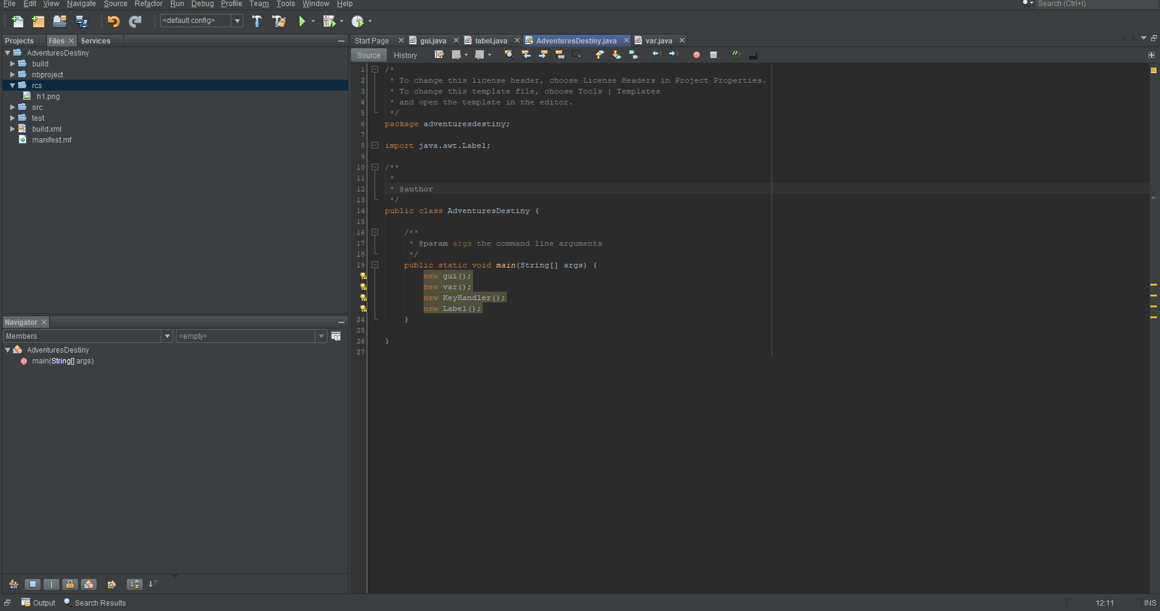
Task: Click the Find Next Occurrence arrow icon
Action: click(543, 54)
